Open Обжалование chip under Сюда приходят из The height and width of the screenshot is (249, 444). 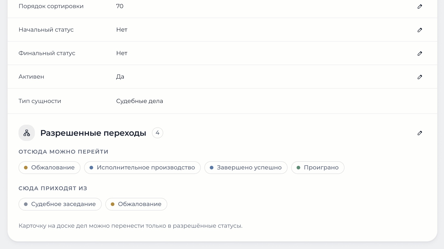pos(136,204)
